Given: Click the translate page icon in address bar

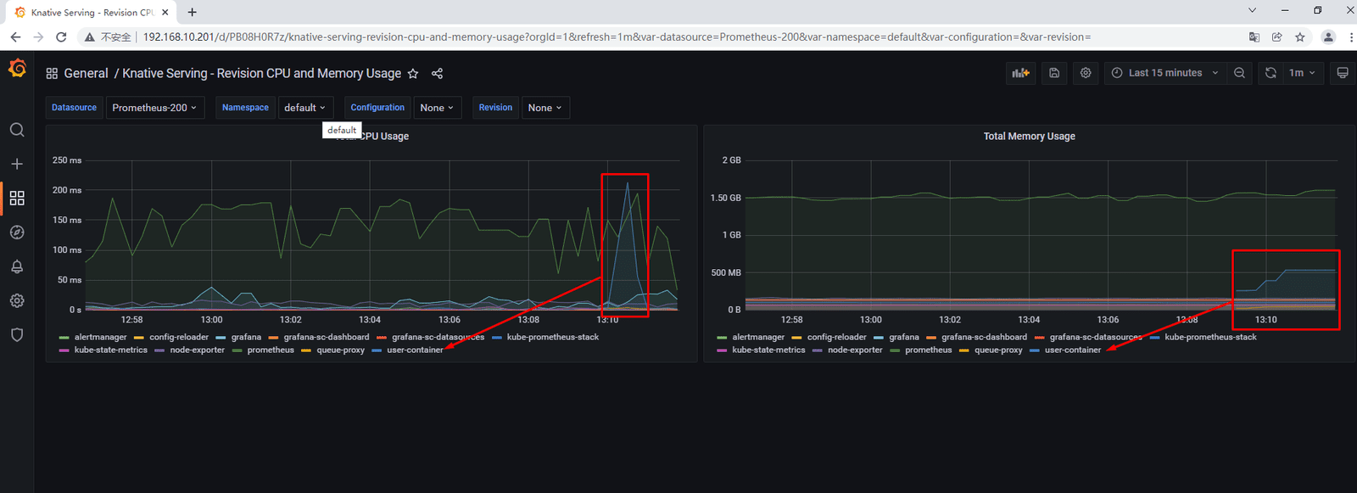Looking at the screenshot, I should pyautogui.click(x=1254, y=37).
